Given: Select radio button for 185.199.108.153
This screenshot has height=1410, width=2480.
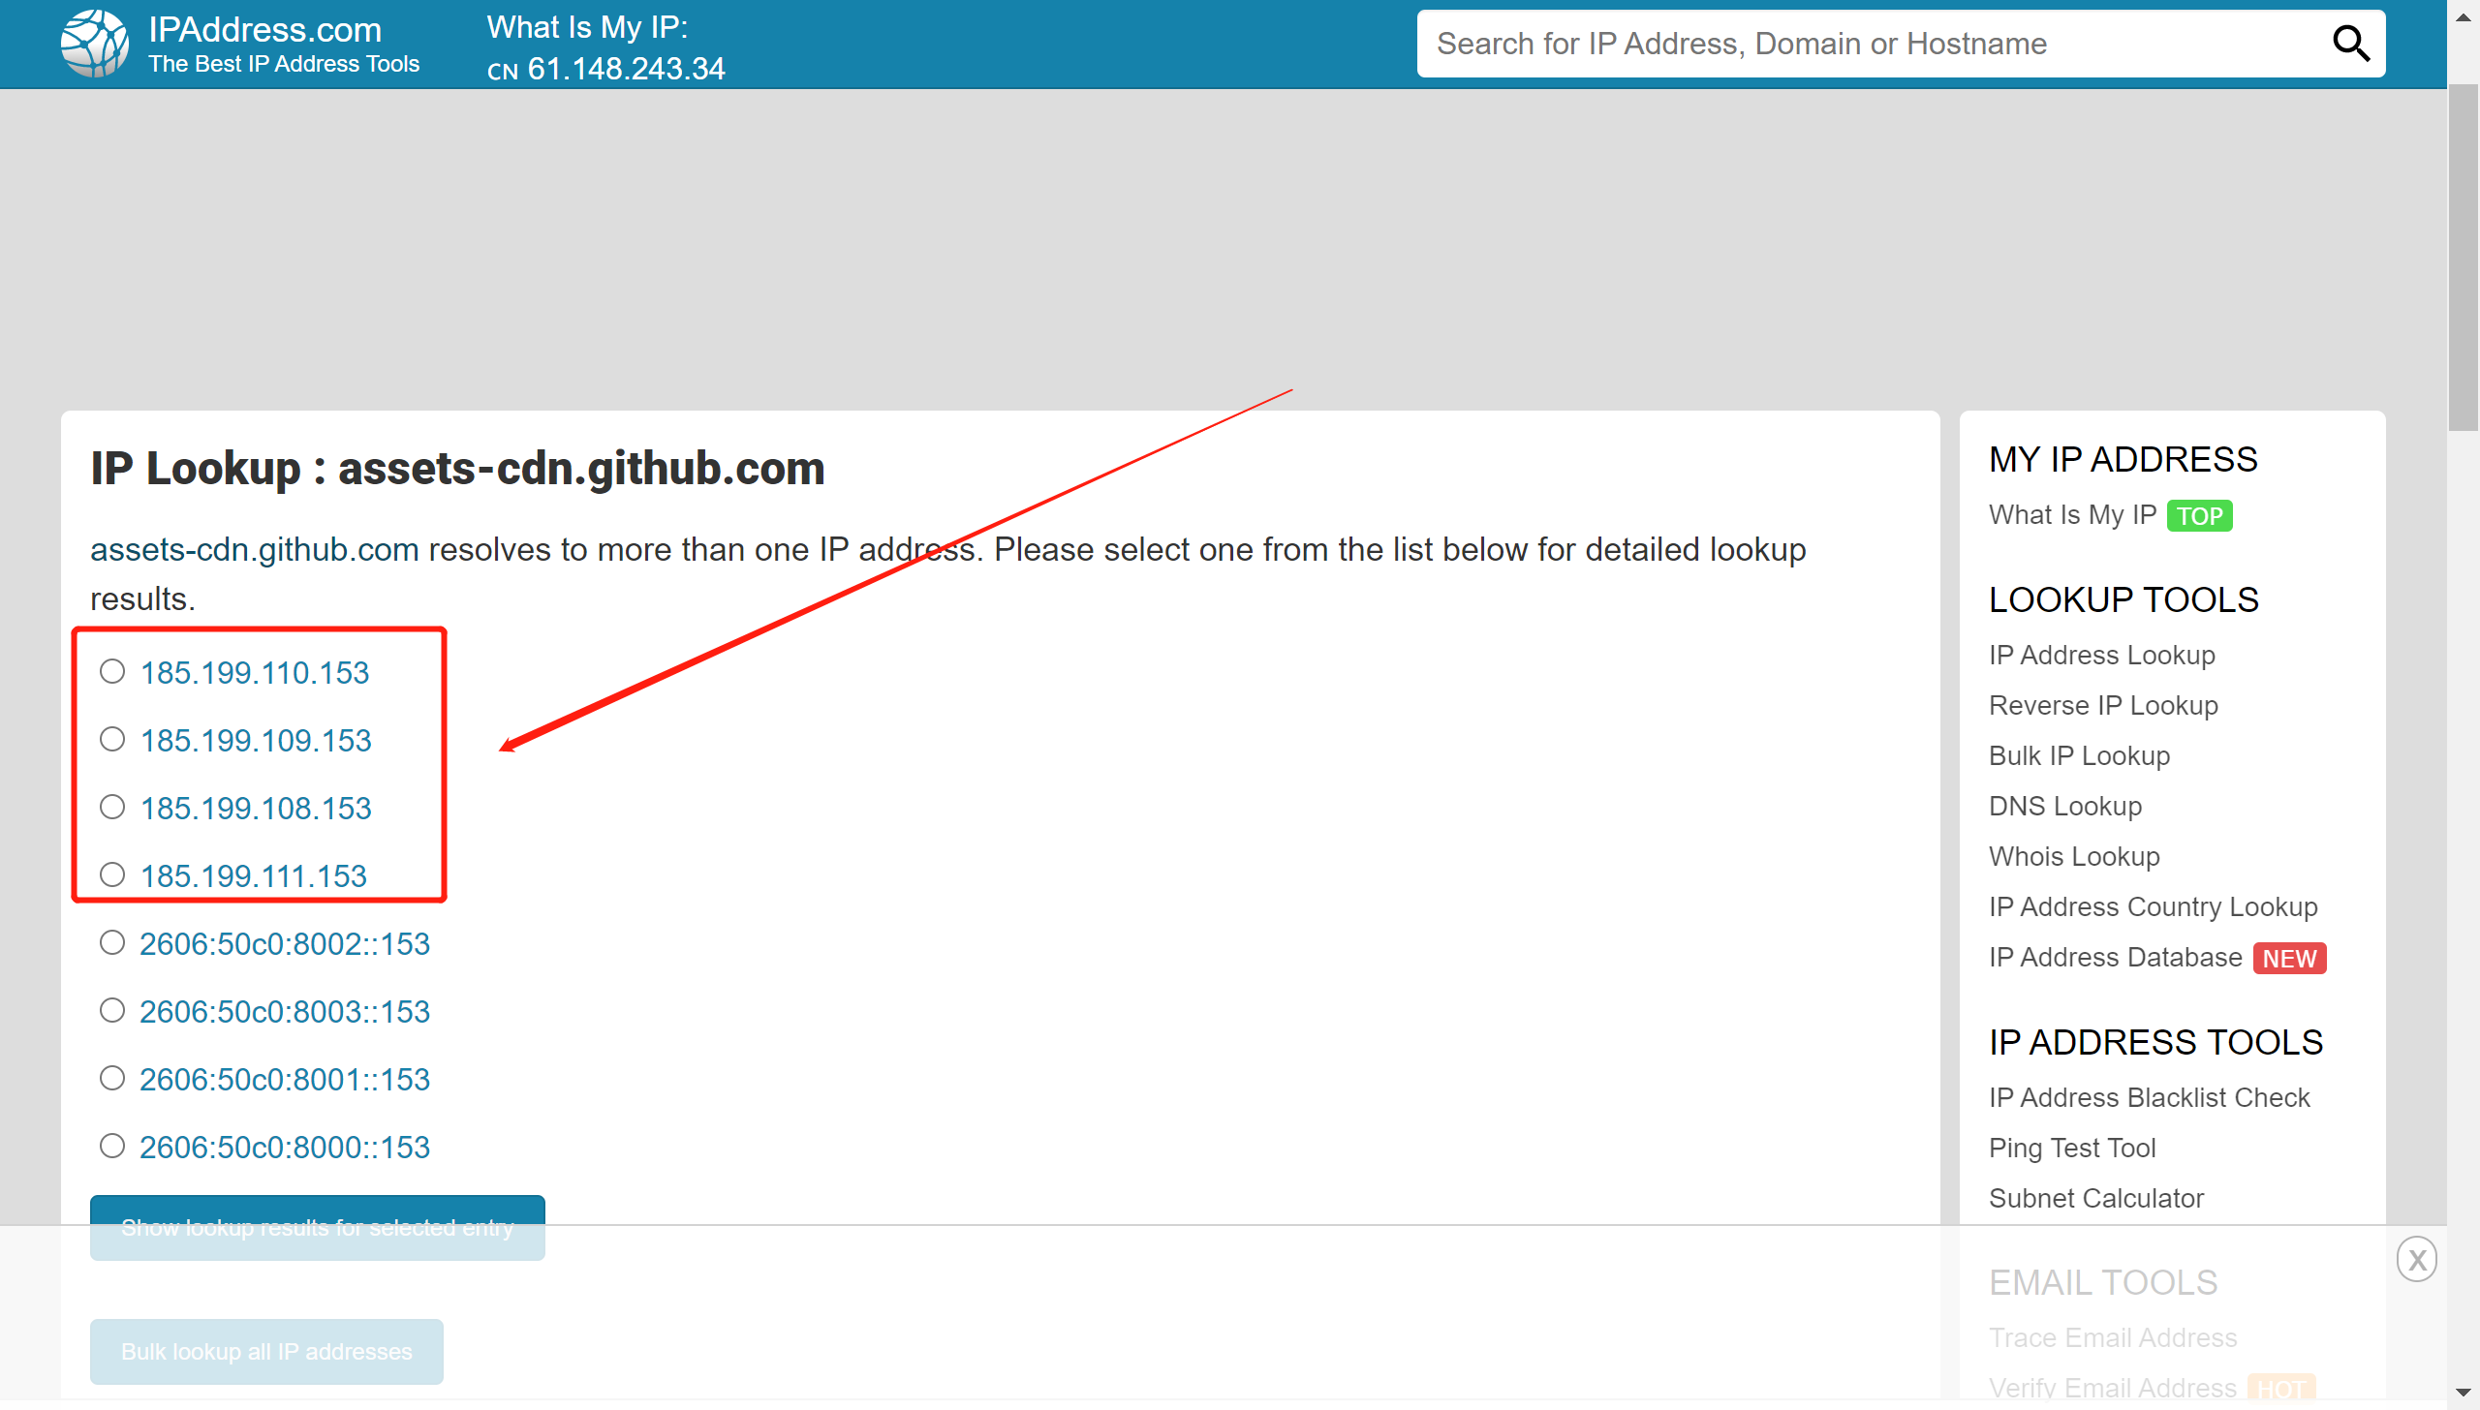Looking at the screenshot, I should (x=112, y=807).
